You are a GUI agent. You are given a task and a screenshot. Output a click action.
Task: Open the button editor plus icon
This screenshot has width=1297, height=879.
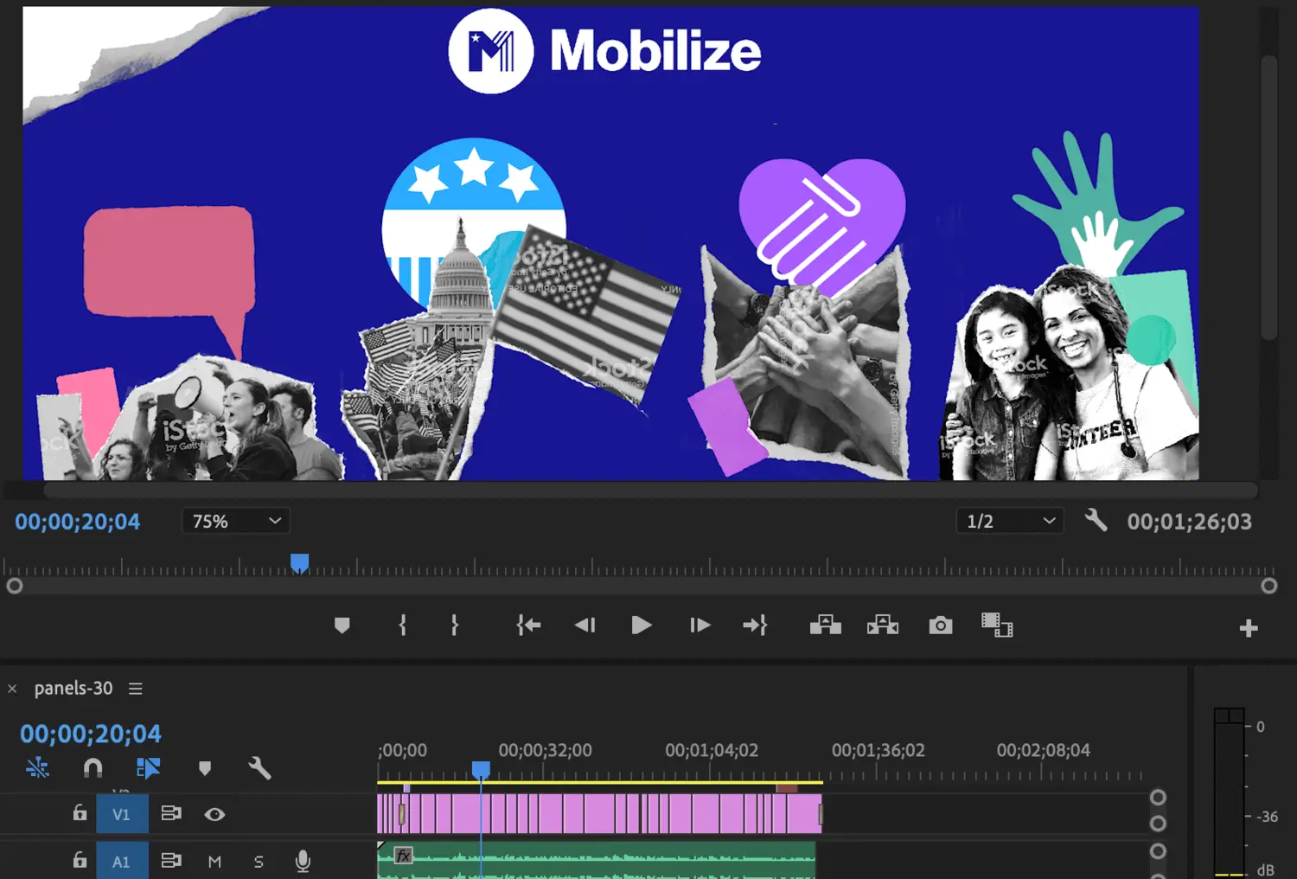click(1248, 628)
